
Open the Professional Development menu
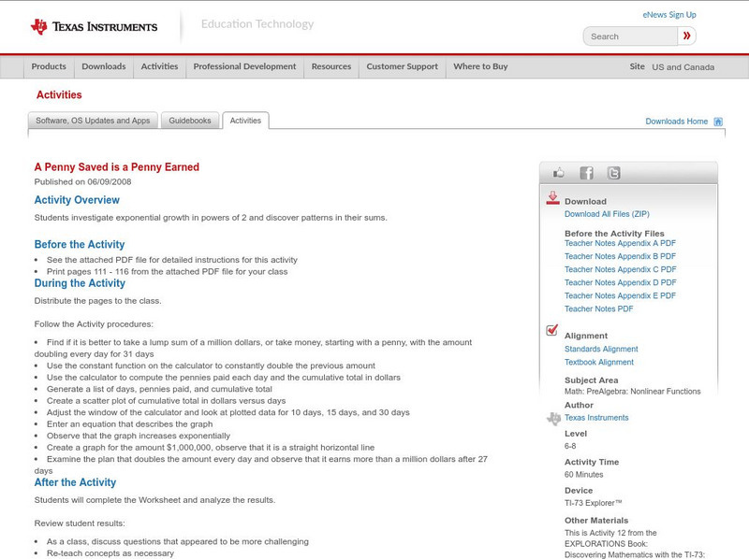244,66
